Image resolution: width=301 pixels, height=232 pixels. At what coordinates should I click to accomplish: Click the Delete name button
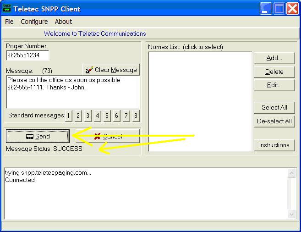point(274,72)
